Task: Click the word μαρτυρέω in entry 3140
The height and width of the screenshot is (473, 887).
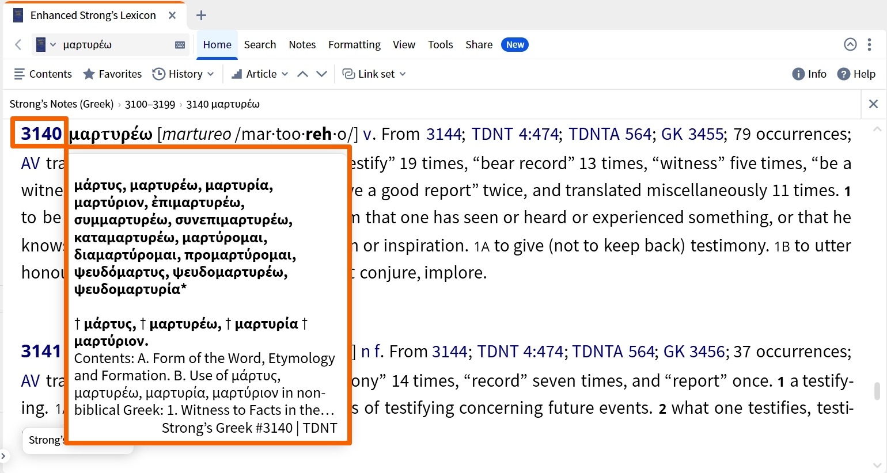Action: coord(111,134)
